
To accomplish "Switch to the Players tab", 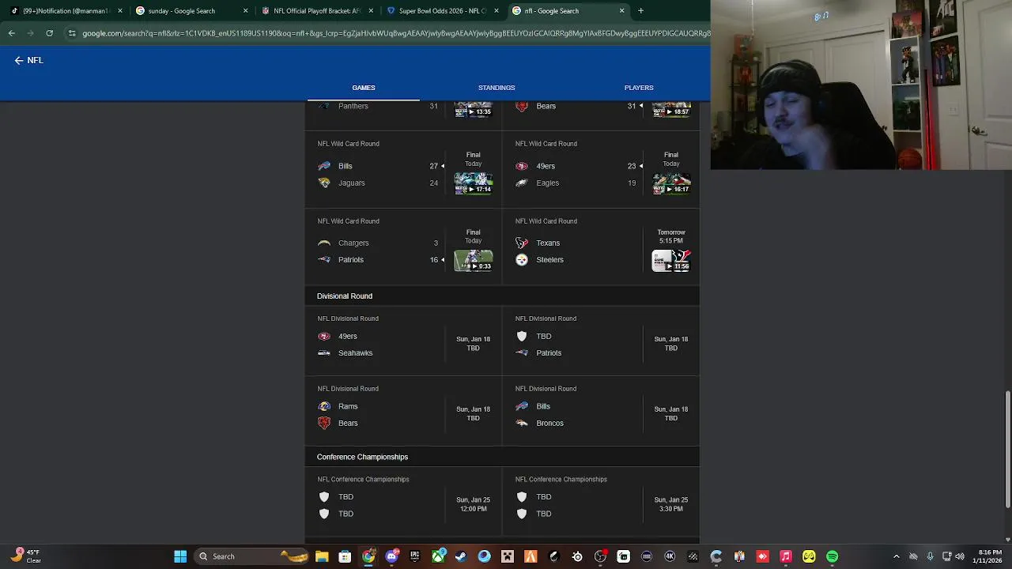I will (x=639, y=88).
